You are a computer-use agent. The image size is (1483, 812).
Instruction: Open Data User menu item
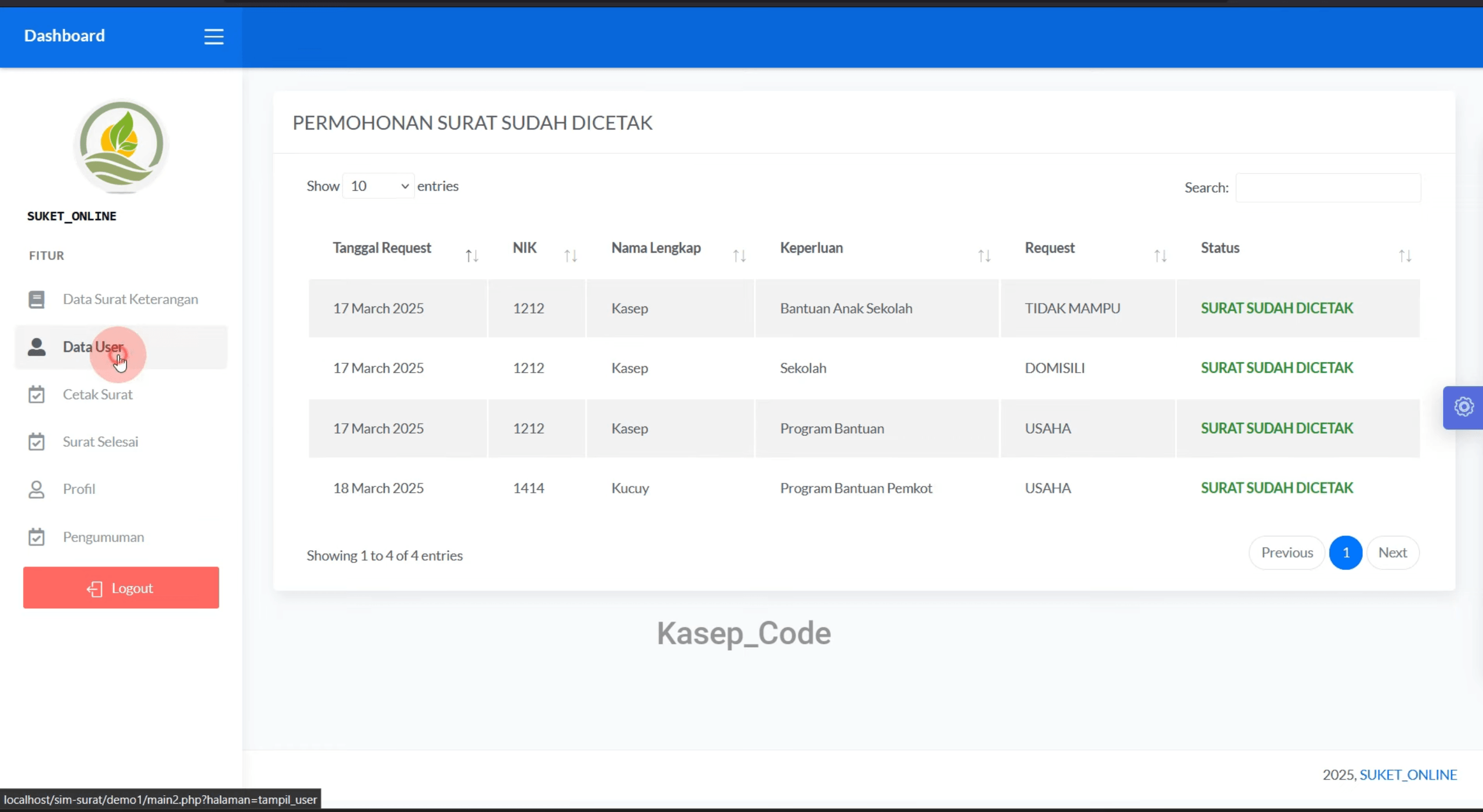(121, 347)
